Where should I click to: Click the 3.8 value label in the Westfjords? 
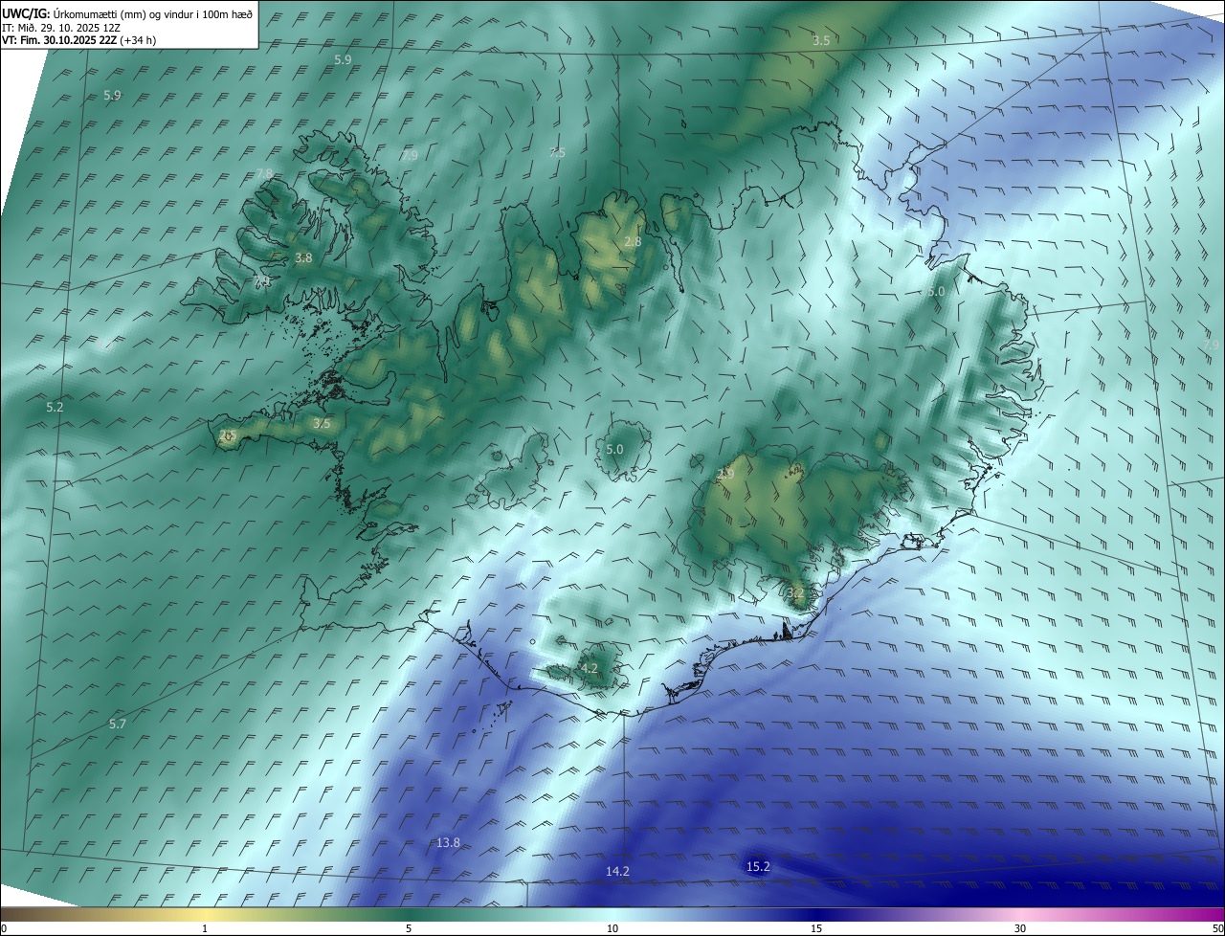[x=303, y=258]
